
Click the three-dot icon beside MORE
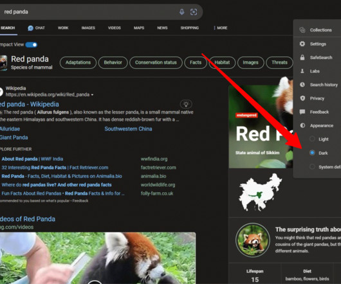(x=214, y=28)
